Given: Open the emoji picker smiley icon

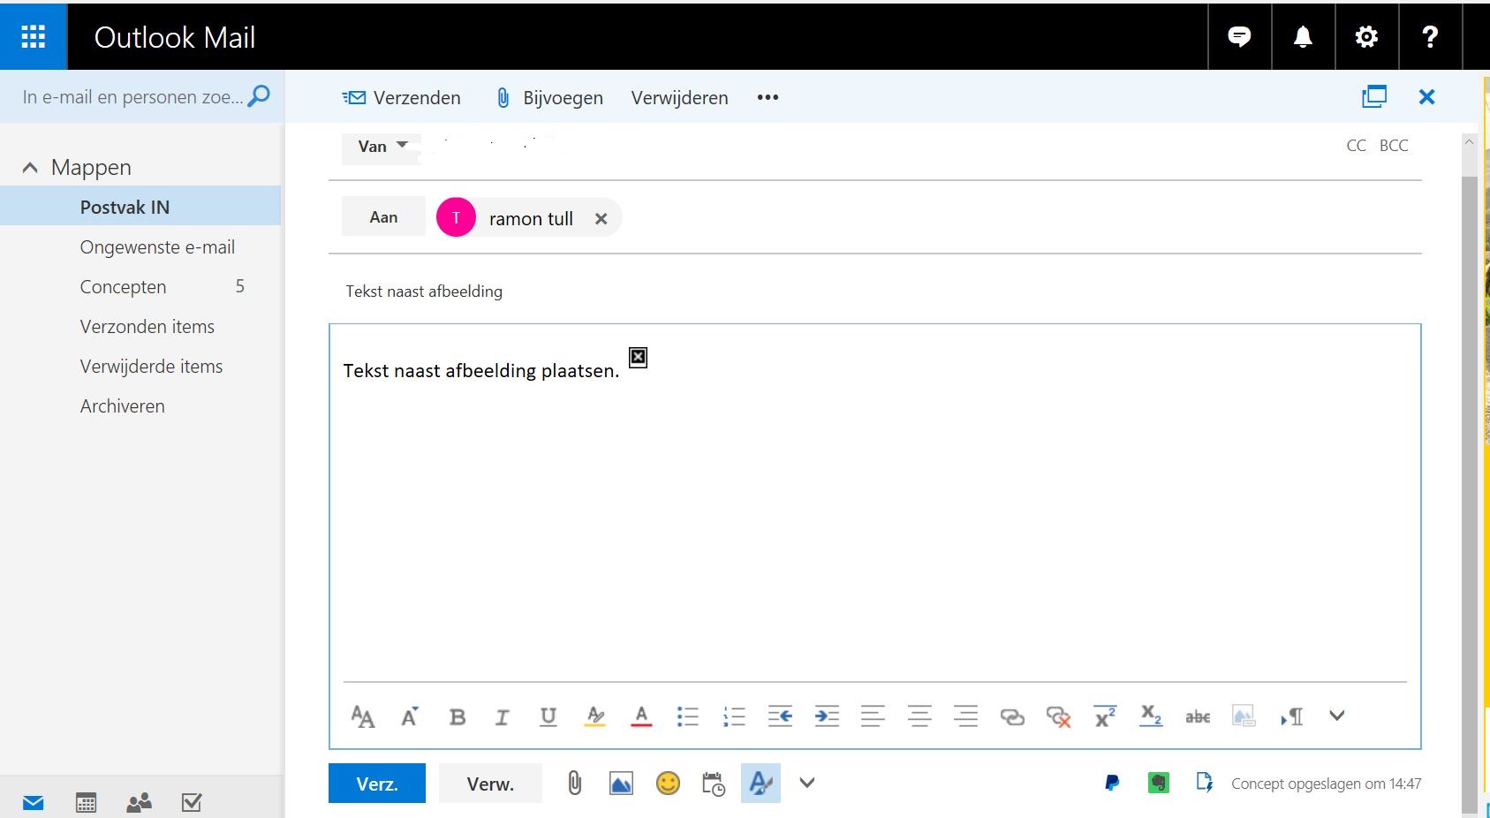Looking at the screenshot, I should coord(668,784).
